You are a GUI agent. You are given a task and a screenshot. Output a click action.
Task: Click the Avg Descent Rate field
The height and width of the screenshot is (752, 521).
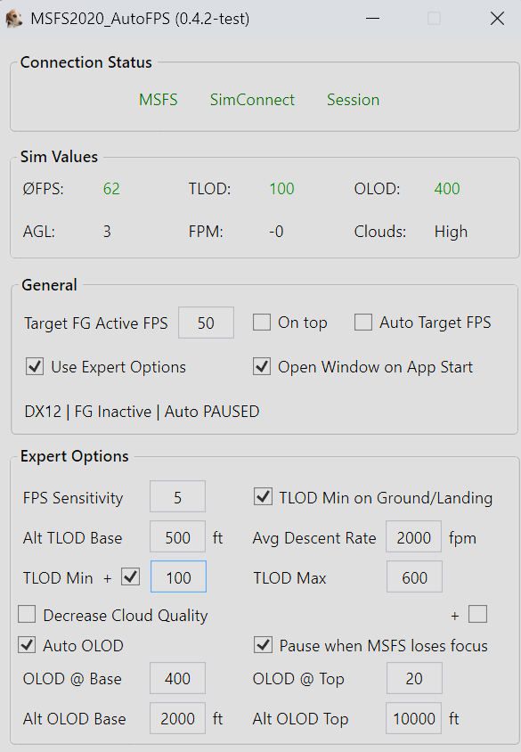[x=413, y=537]
